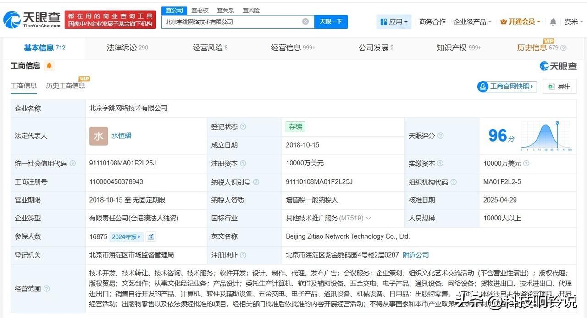Switch to the 法律诉讼 290 tab
The width and height of the screenshot is (587, 318).
pos(127,48)
